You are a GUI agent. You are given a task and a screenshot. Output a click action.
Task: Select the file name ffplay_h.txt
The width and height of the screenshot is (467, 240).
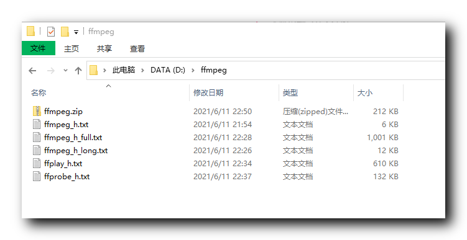(63, 164)
